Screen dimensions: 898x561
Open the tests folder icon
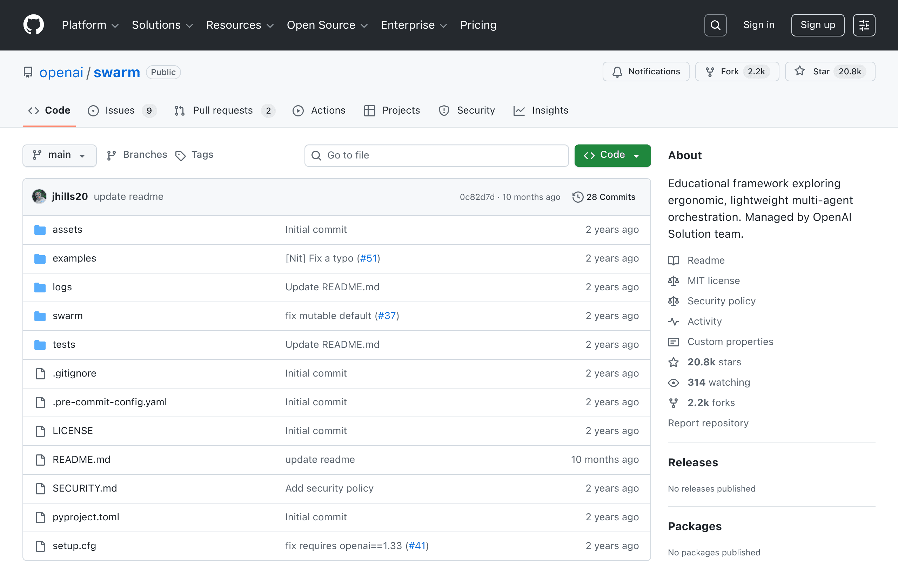[40, 345]
